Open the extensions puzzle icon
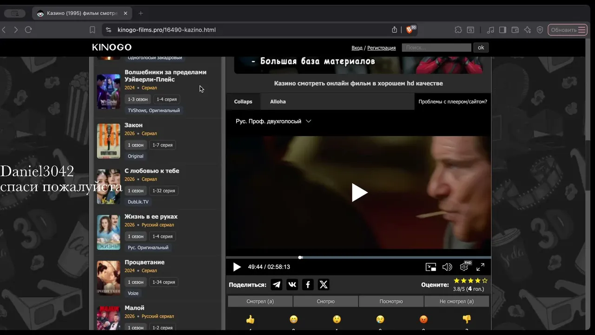 click(458, 30)
